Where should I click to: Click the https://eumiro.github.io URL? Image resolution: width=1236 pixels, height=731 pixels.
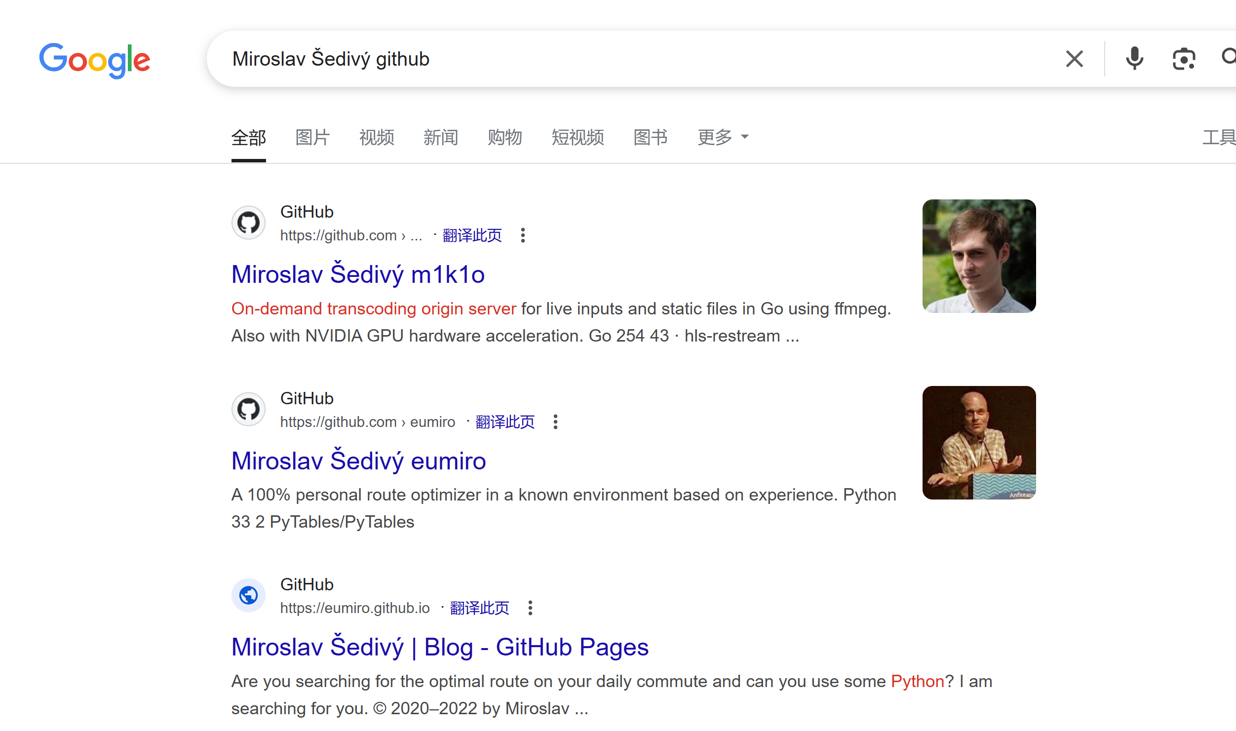pyautogui.click(x=355, y=608)
